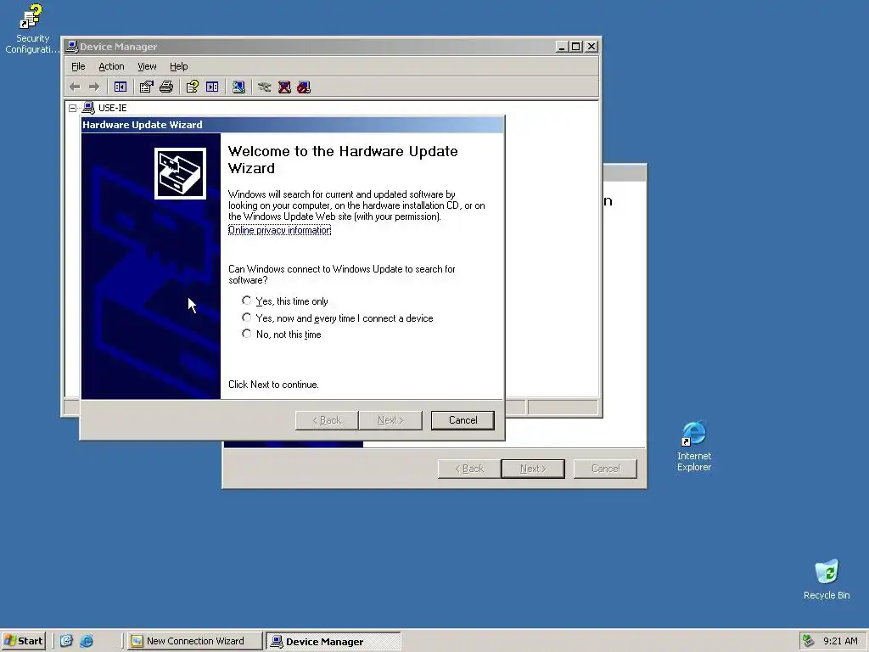Click the Hardware Update Wizard title bar
The width and height of the screenshot is (869, 652).
(293, 125)
